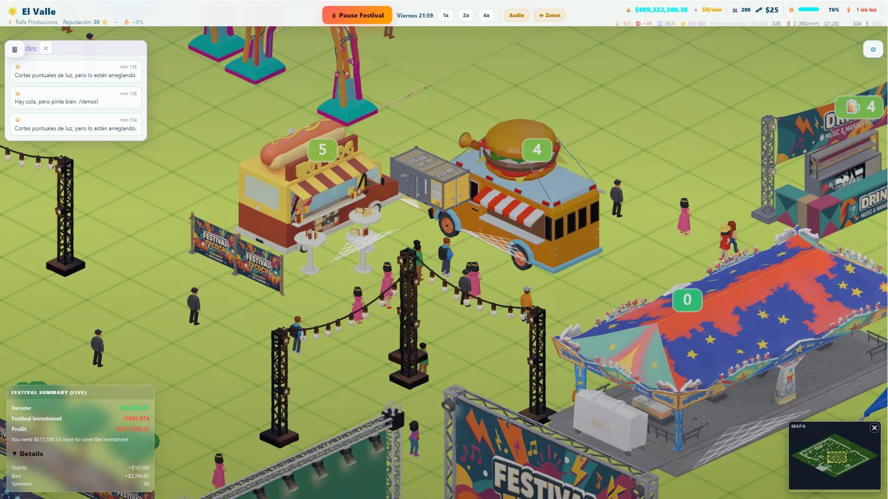Click the happiness face icon
Viewport: 888px width, 499px height.
(x=791, y=10)
